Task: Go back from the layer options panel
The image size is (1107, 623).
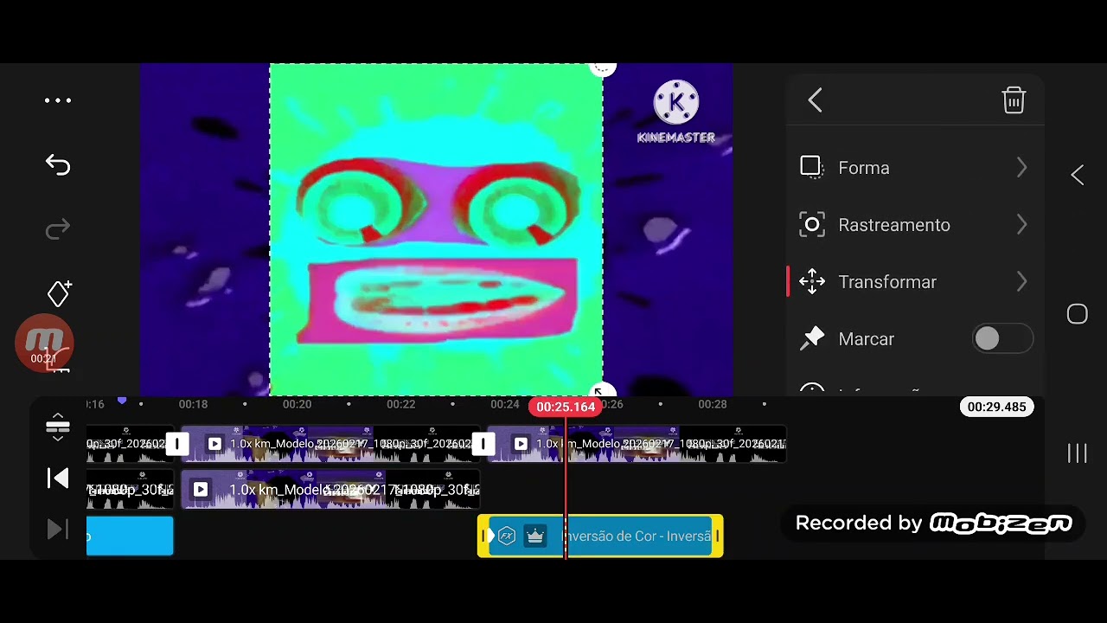Action: [816, 100]
